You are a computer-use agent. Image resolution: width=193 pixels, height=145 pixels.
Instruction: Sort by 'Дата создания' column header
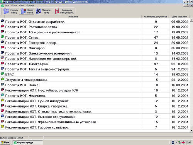(x=179, y=17)
